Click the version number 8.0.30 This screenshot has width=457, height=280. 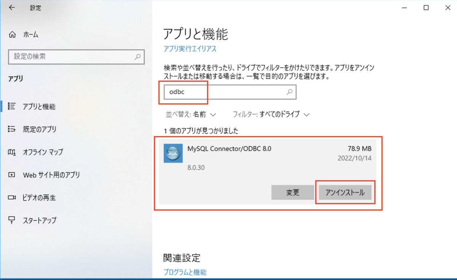click(x=196, y=168)
